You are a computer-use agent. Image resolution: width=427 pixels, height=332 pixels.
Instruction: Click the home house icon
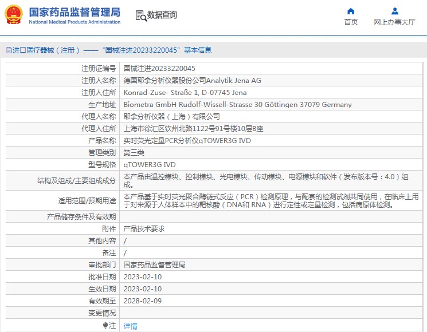pos(351,11)
